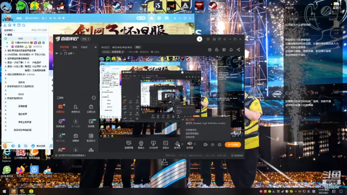Image resolution: width=347 pixels, height=195 pixels.
Task: Click the 修改 button beside the stream title
Action: coord(138,47)
